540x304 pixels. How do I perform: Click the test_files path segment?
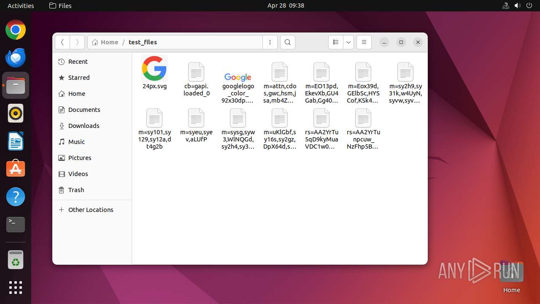pyautogui.click(x=143, y=42)
